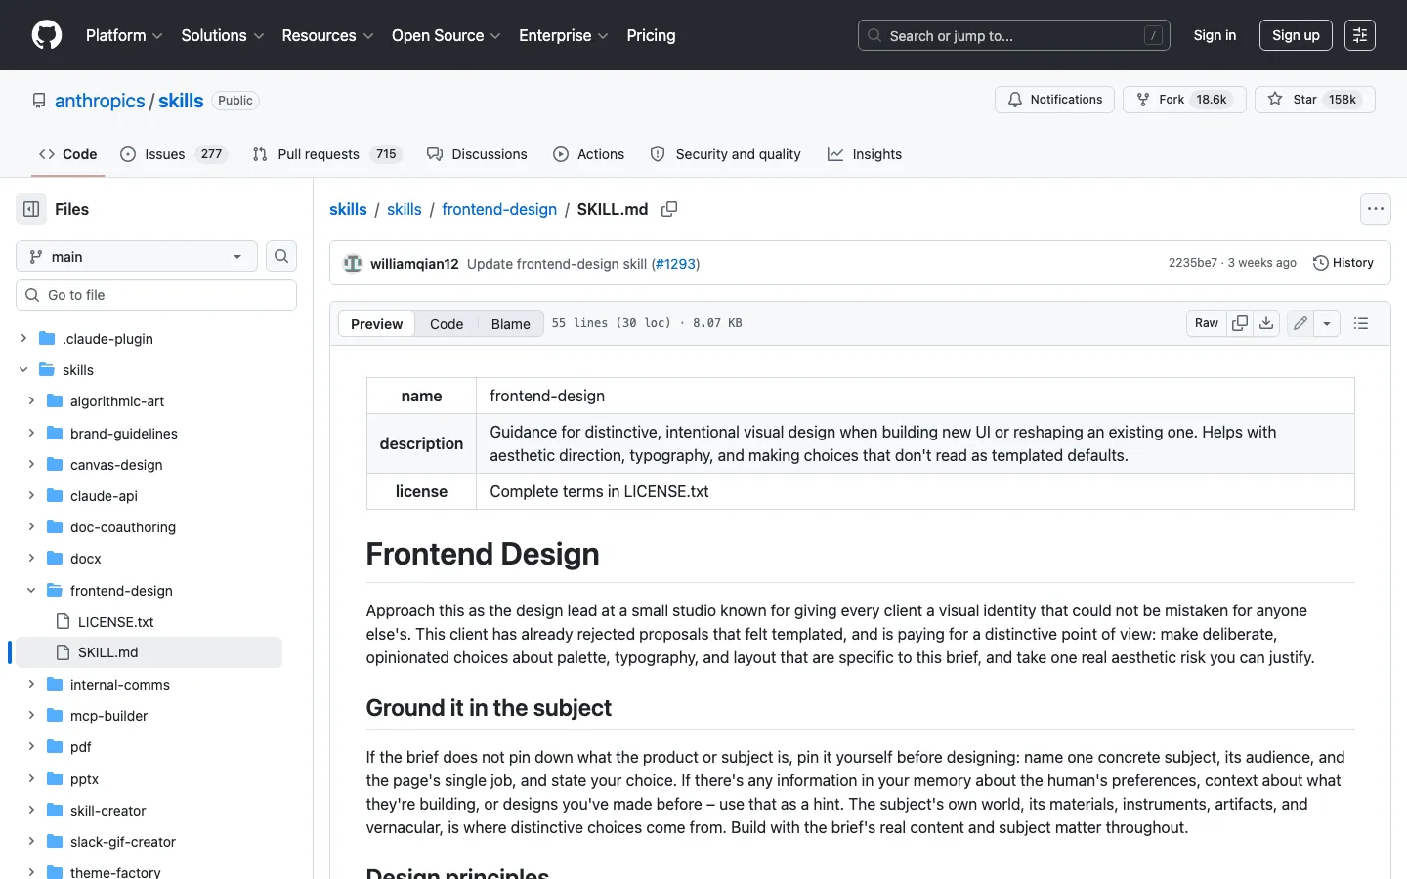Download the raw file icon
This screenshot has height=879, width=1407.
(x=1266, y=323)
